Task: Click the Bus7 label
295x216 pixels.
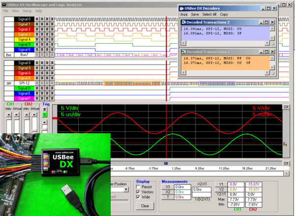Action: coord(24,54)
